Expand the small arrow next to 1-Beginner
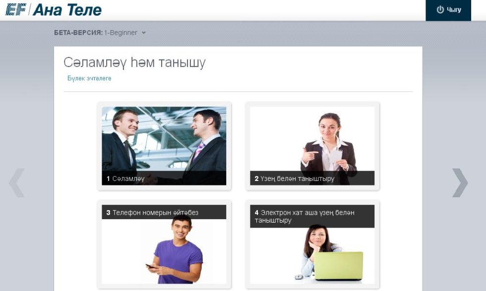 click(144, 33)
